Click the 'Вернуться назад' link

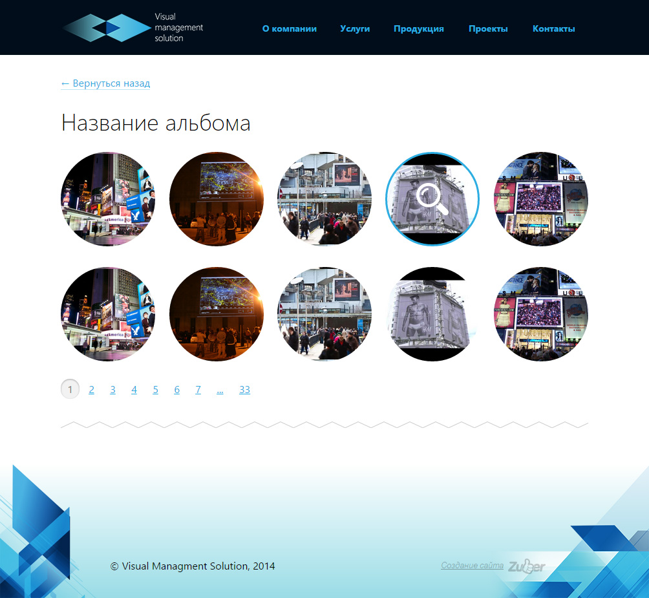click(x=105, y=83)
